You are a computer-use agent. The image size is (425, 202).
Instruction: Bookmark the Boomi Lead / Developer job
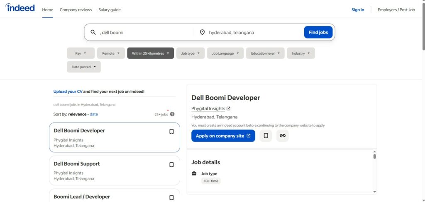point(171,197)
